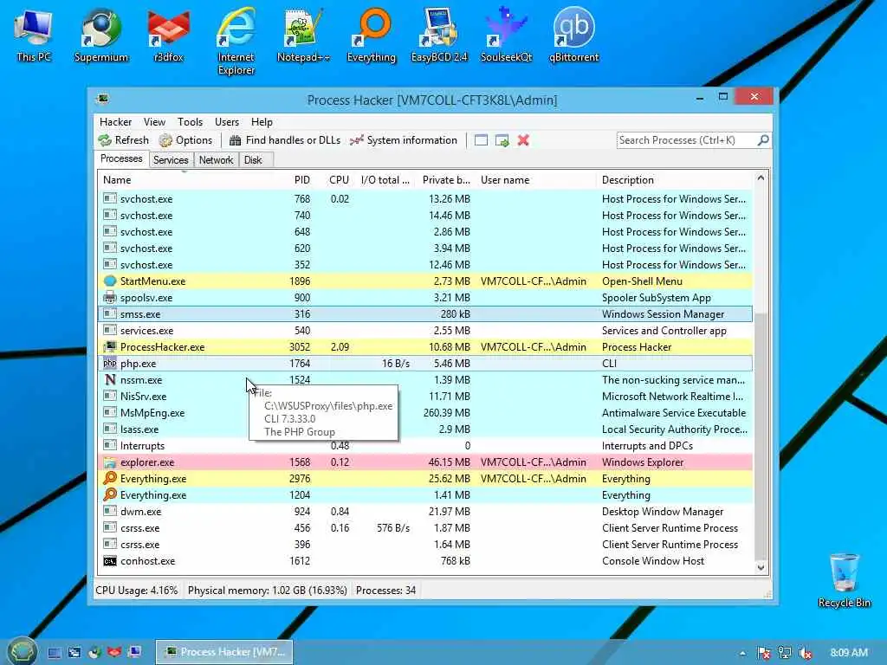Screen dimensions: 887x665
Task: Select the ProcessHacker.exe process row
Action: tap(425, 346)
